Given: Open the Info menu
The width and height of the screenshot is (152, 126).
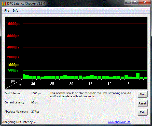Looking at the screenshot, I should tap(16, 11).
